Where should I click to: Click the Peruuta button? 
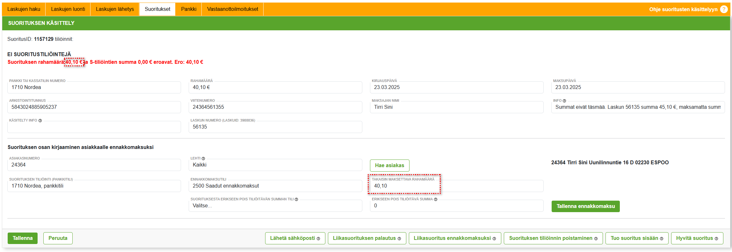58,238
